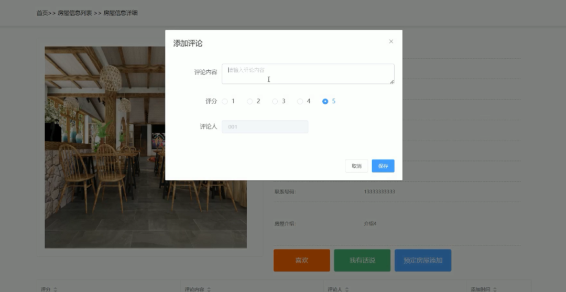Select rating 2 radio button
This screenshot has width=566, height=292.
[x=250, y=101]
